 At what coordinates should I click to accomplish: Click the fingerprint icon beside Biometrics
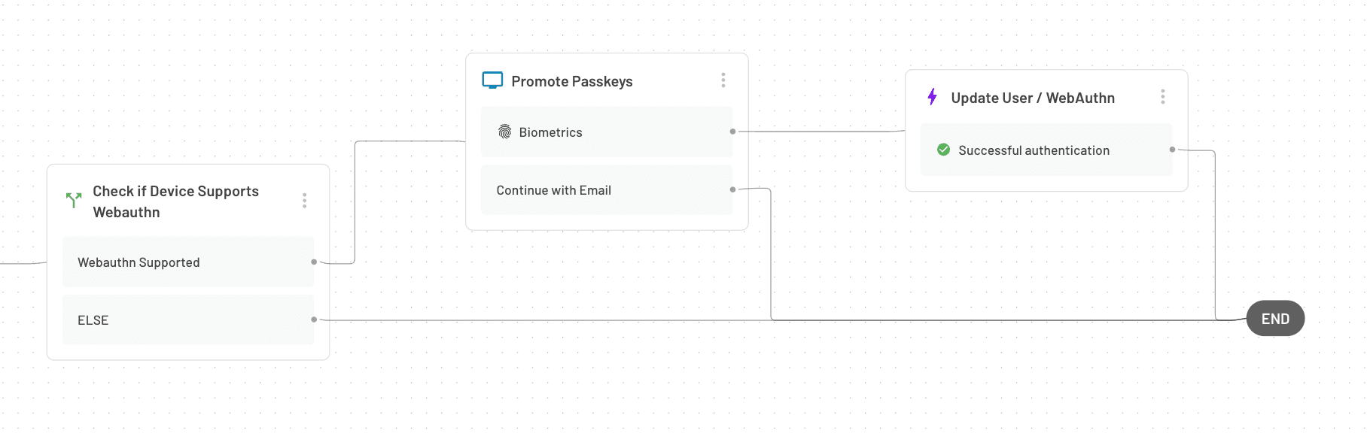point(504,132)
